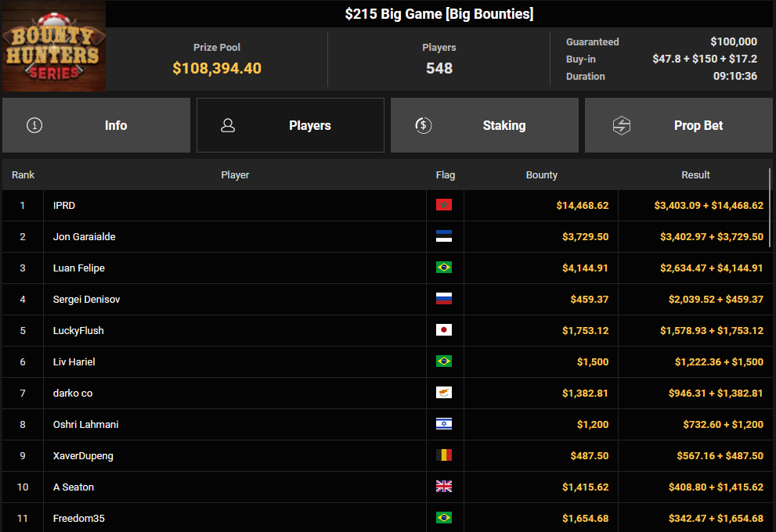This screenshot has width=776, height=532.
Task: Sort by the Rank column header
Action: click(x=23, y=175)
